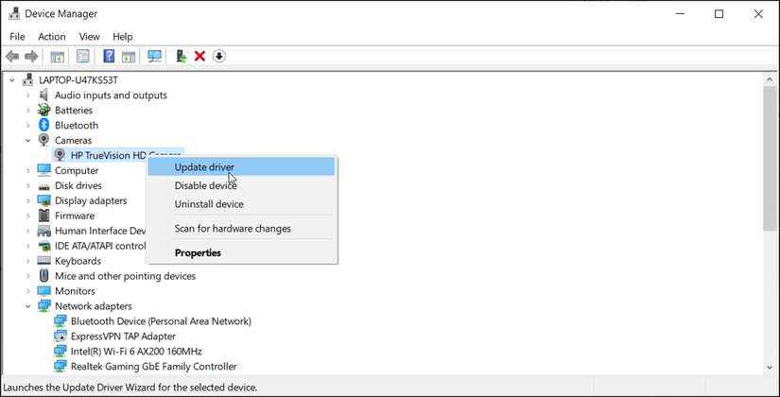Image resolution: width=780 pixels, height=397 pixels.
Task: Select Bluetooth Device (Personal Area Network) row
Action: [161, 320]
